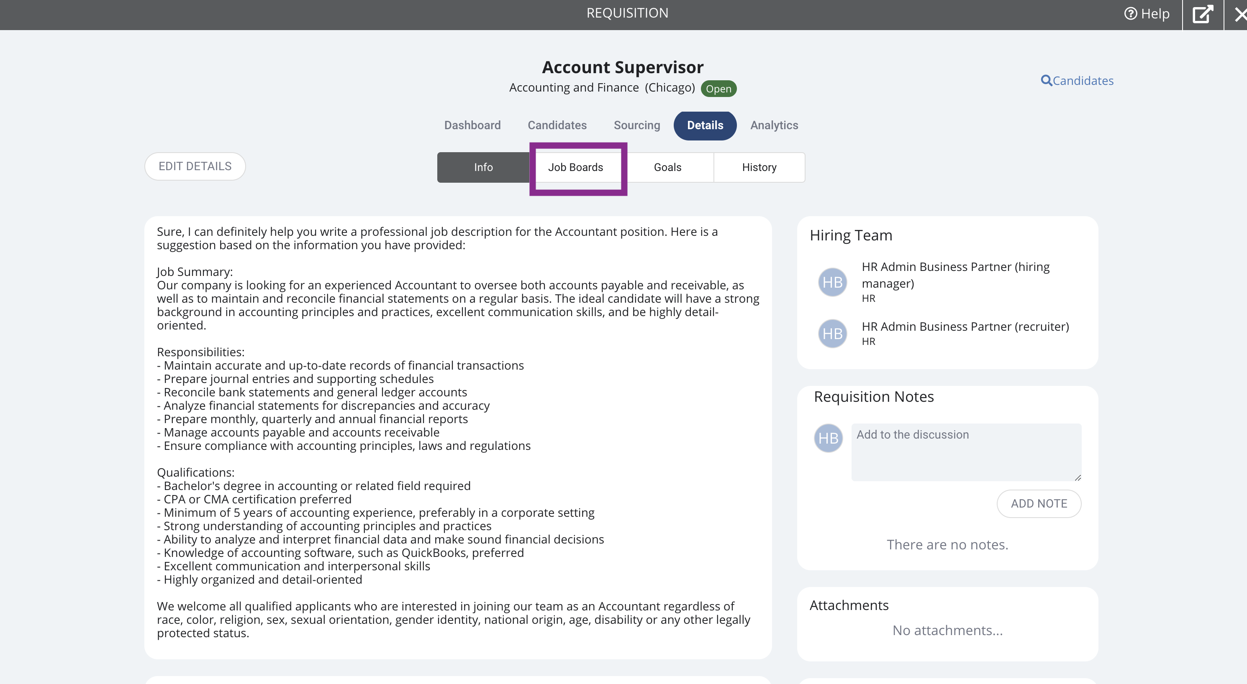Click the open in new window icon
1247x684 pixels.
coord(1203,14)
